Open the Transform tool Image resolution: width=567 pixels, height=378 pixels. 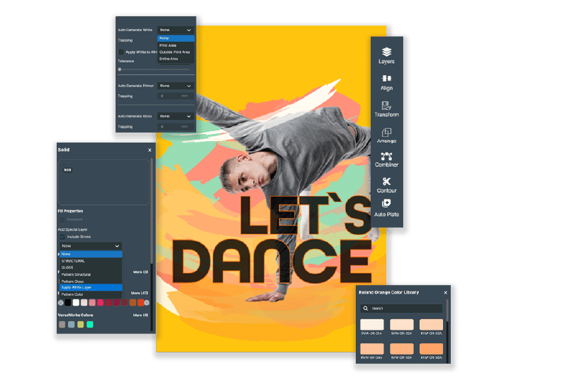pyautogui.click(x=386, y=109)
